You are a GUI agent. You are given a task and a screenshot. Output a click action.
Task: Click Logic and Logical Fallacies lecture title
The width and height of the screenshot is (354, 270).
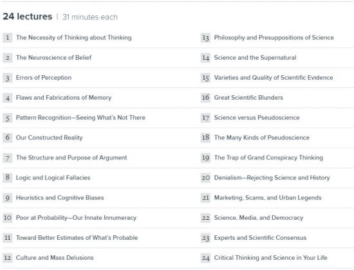click(x=53, y=177)
